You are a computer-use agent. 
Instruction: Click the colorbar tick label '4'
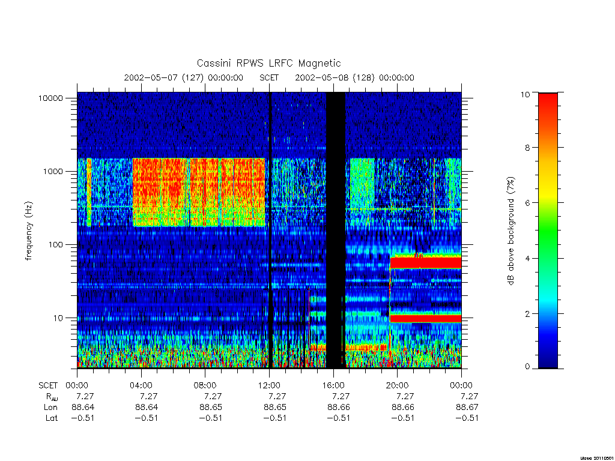pyautogui.click(x=527, y=258)
